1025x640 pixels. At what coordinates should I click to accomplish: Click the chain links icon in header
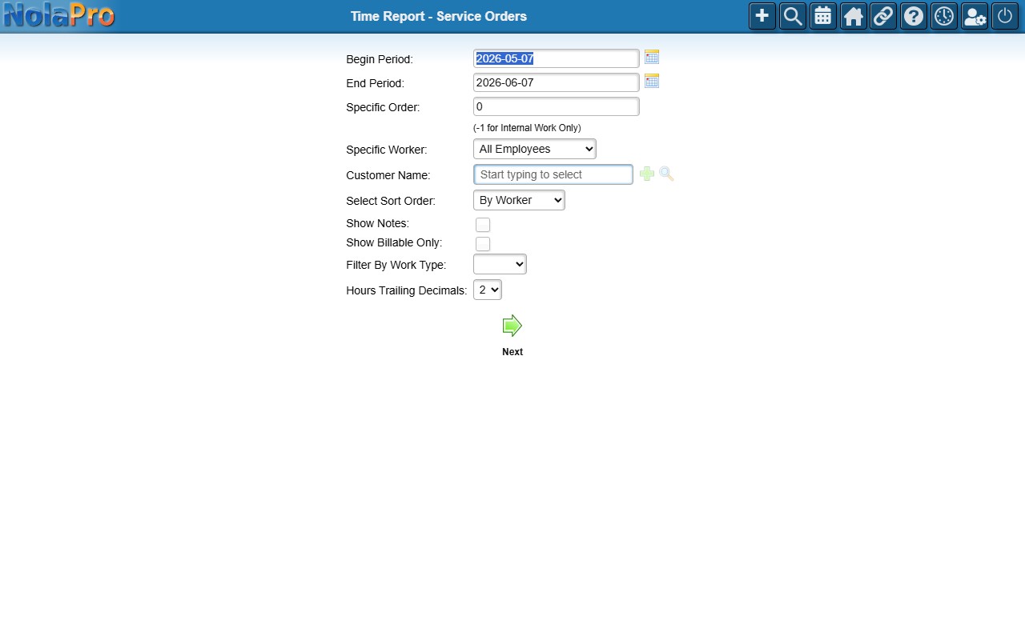point(883,16)
